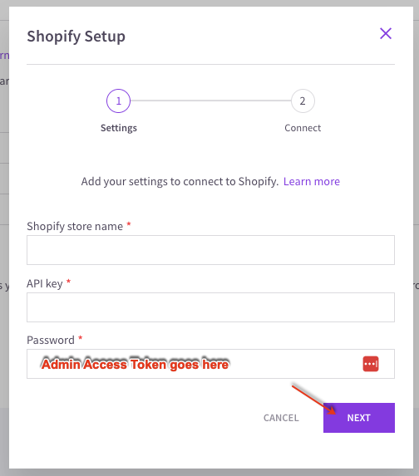Click the Shopify store name label
419x476 pixels.
[75, 227]
